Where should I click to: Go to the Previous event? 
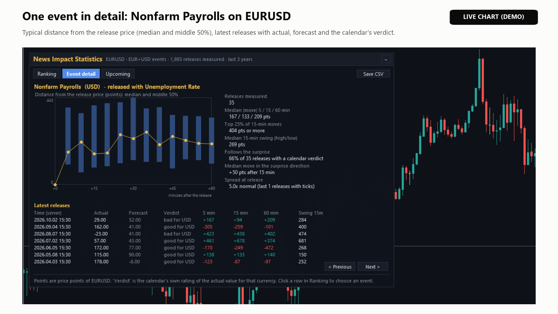(x=340, y=267)
